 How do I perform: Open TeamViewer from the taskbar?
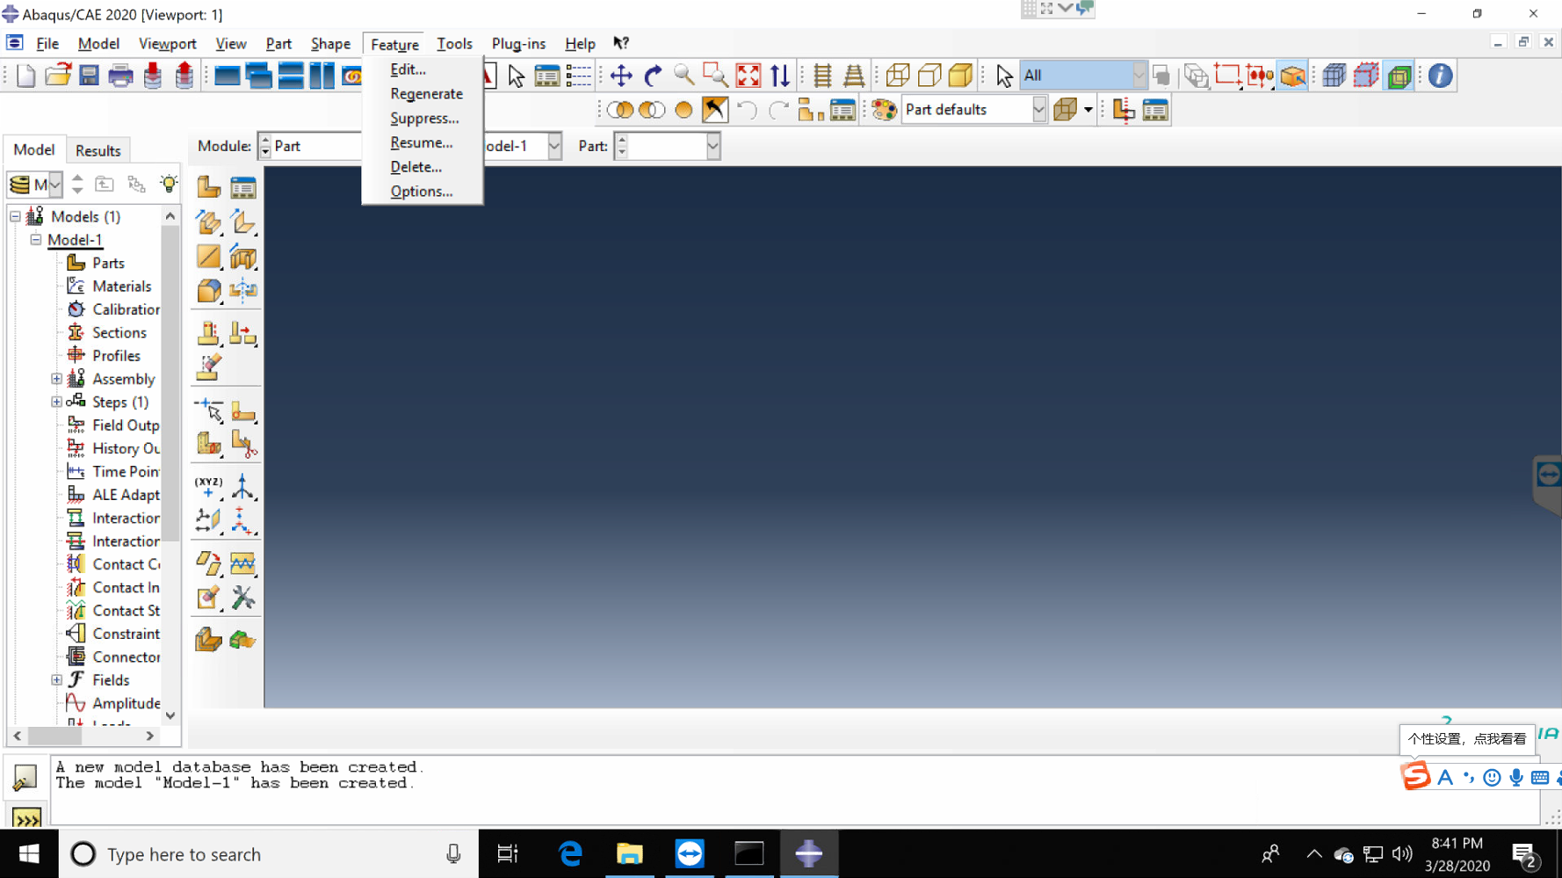pos(690,854)
